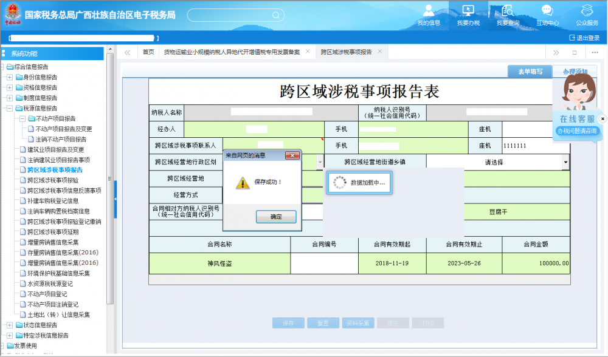
Task: Click 退出登录 to log out
Action: pyautogui.click(x=584, y=38)
